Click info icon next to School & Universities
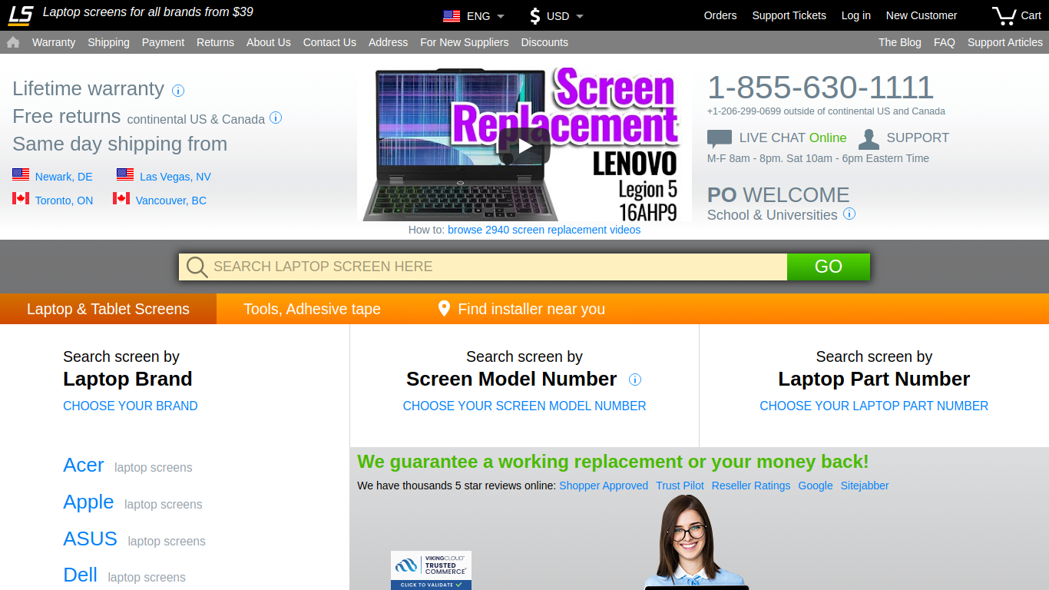Screen dimensions: 1049x590 point(849,214)
